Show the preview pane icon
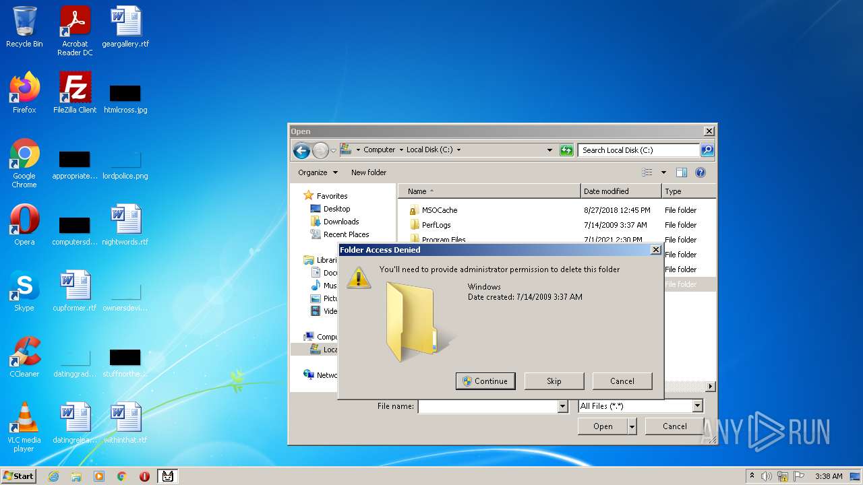 (x=682, y=172)
